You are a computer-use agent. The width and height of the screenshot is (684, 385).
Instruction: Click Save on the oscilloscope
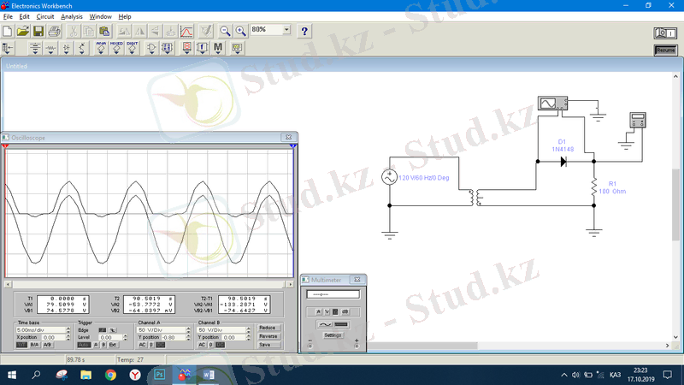click(268, 345)
